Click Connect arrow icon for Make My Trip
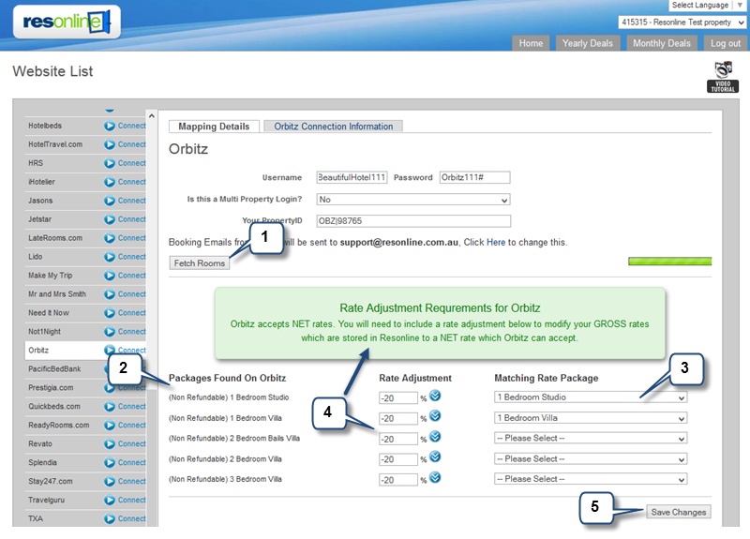Screen dimensions: 750x539 click(110, 276)
